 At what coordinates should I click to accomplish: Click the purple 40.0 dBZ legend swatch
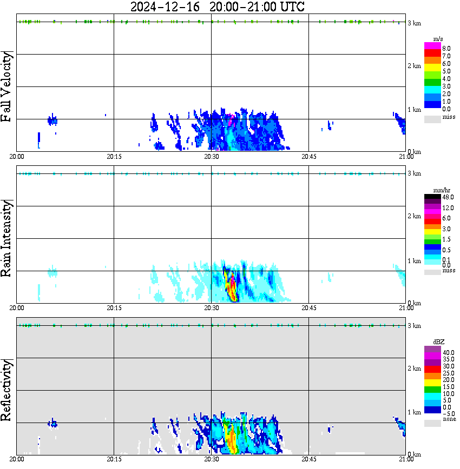tap(432, 350)
